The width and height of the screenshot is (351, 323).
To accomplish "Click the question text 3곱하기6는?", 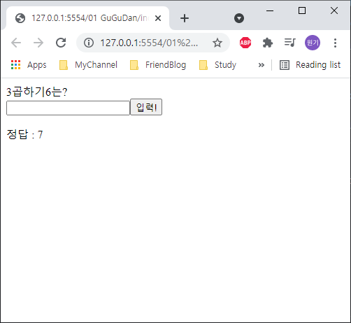I will click(37, 92).
